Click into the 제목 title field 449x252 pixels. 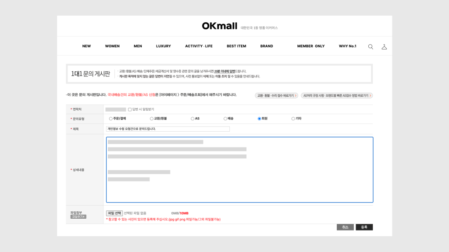point(168,129)
